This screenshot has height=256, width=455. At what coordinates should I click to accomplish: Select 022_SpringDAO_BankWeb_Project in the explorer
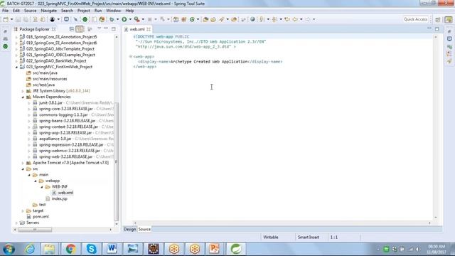point(56,61)
